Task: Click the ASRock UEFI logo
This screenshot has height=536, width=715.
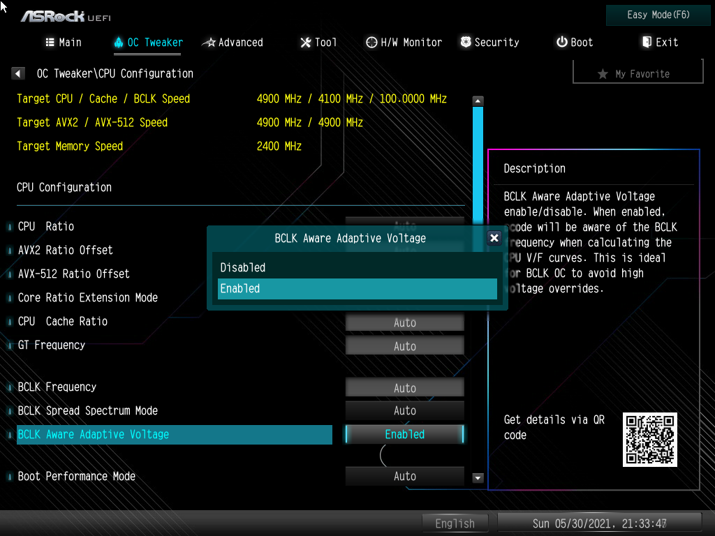Action: coord(65,16)
